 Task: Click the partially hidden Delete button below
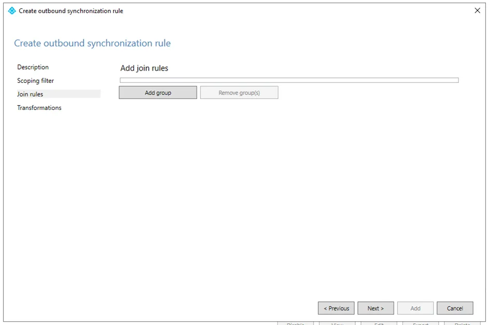(462, 323)
